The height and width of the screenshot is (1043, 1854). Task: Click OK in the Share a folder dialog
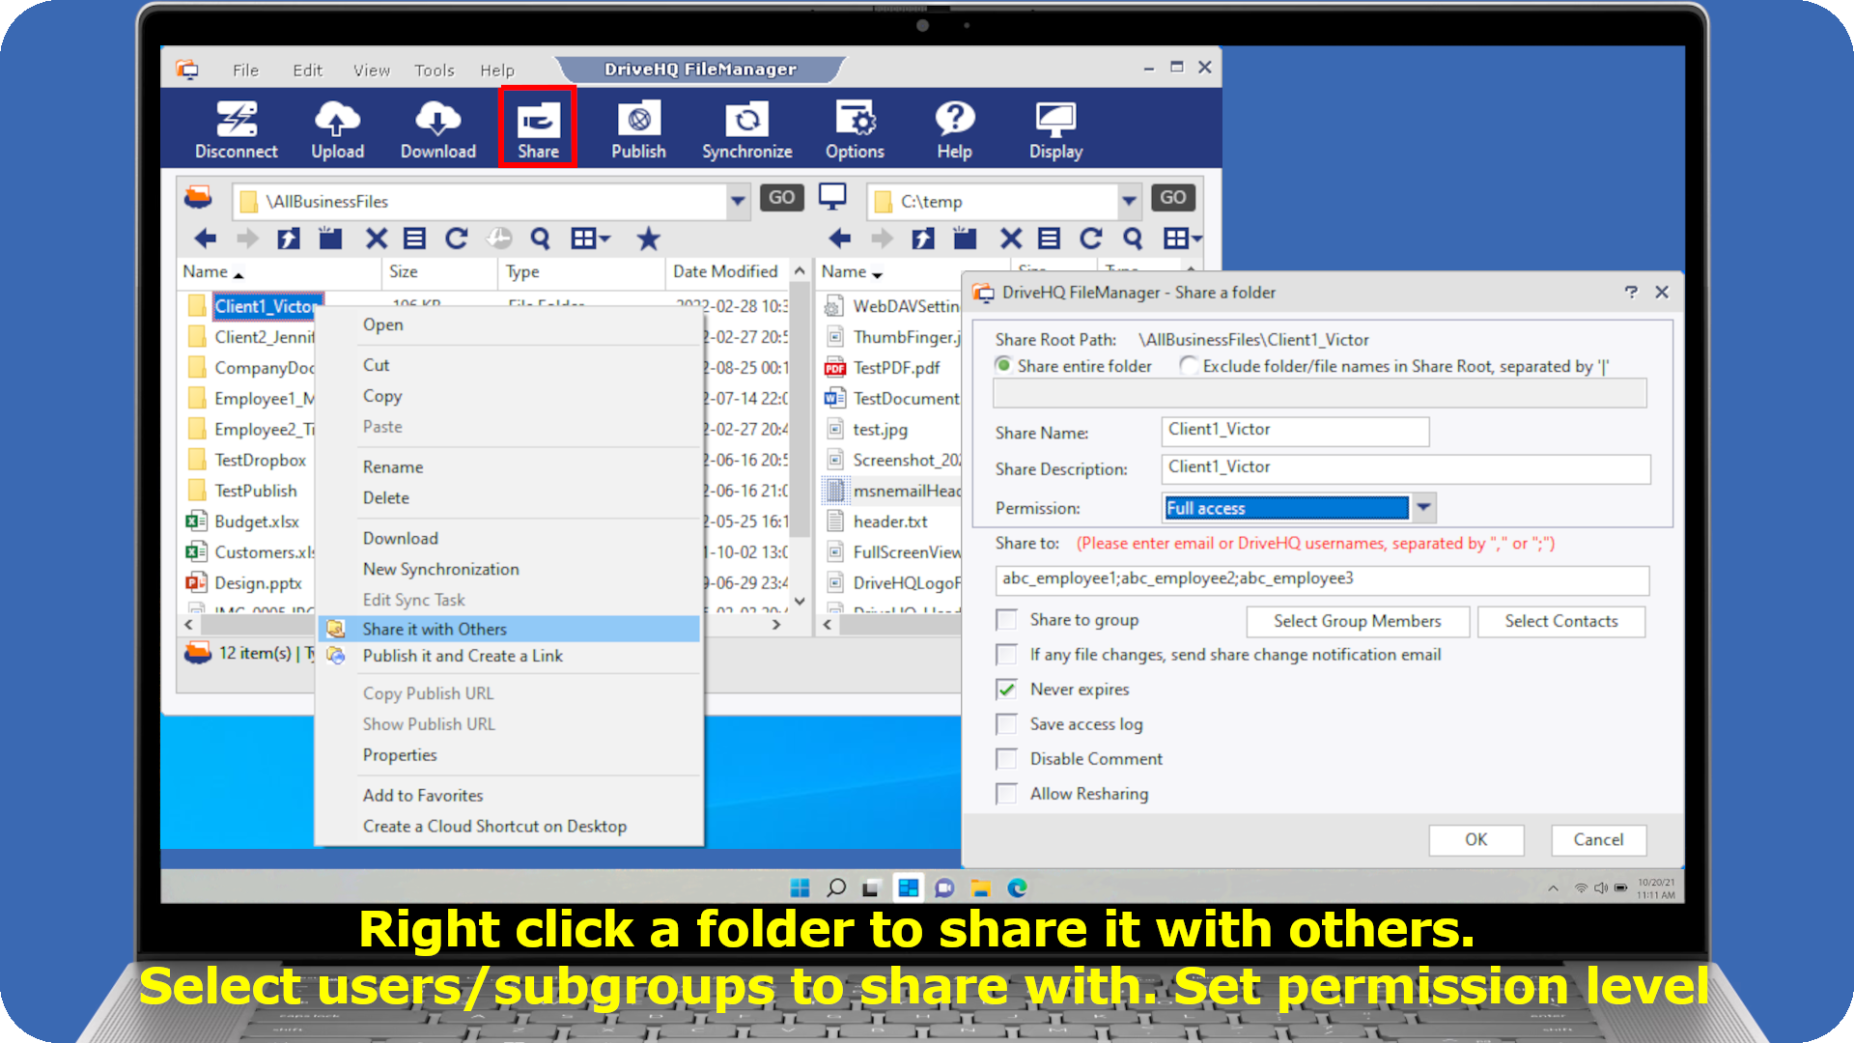[1475, 839]
